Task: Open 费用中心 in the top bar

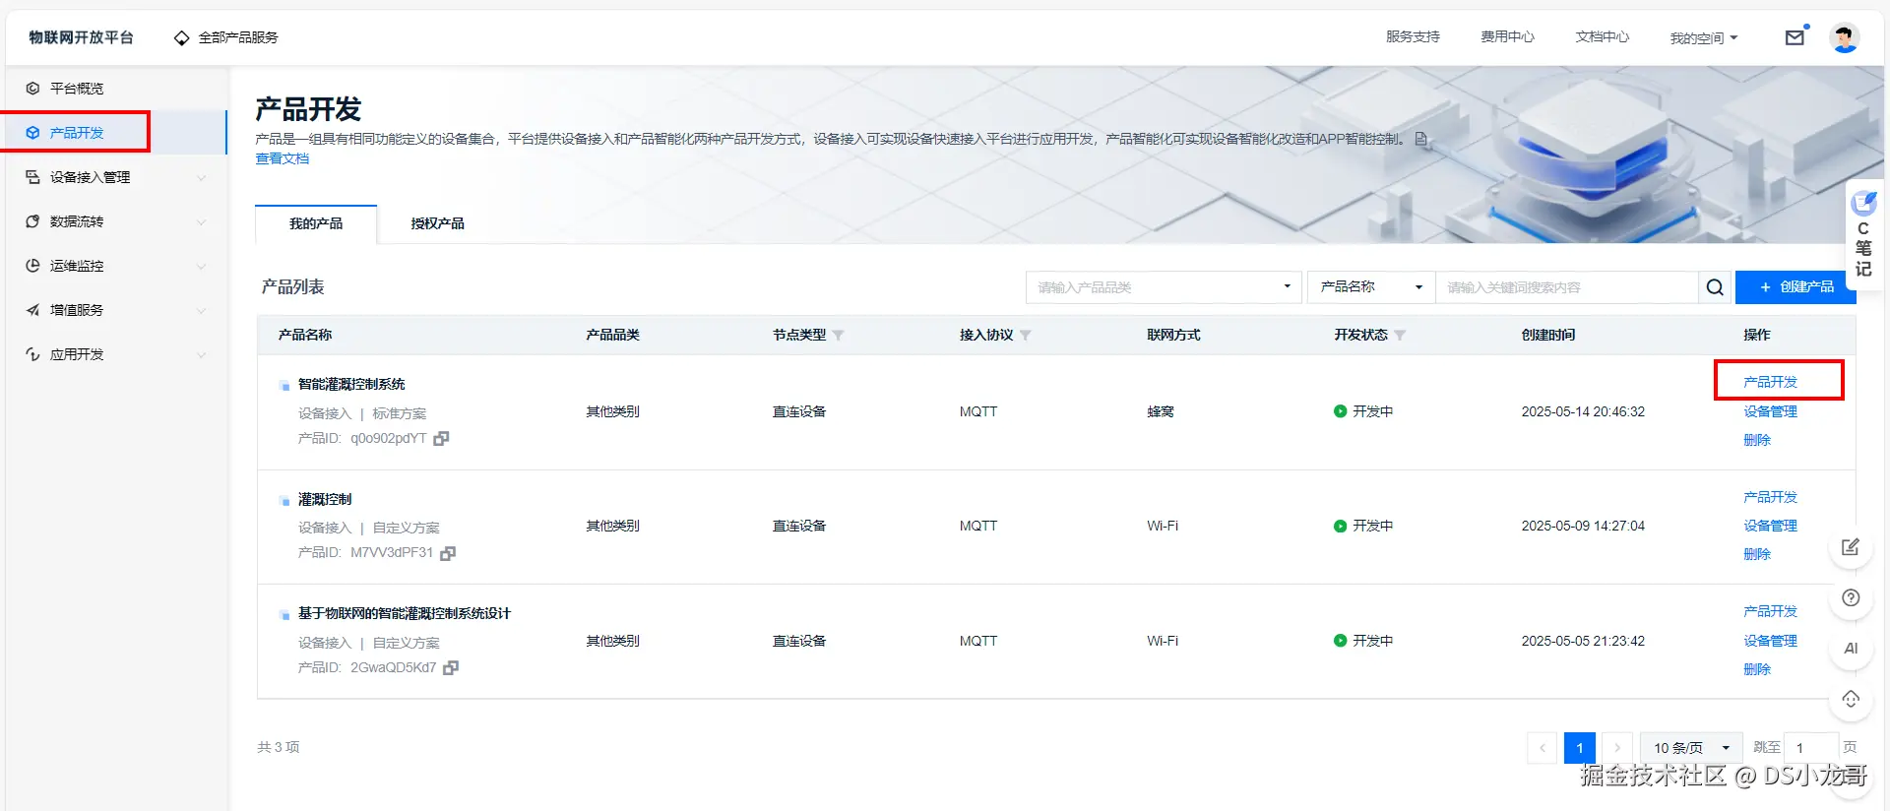Action: tap(1507, 37)
